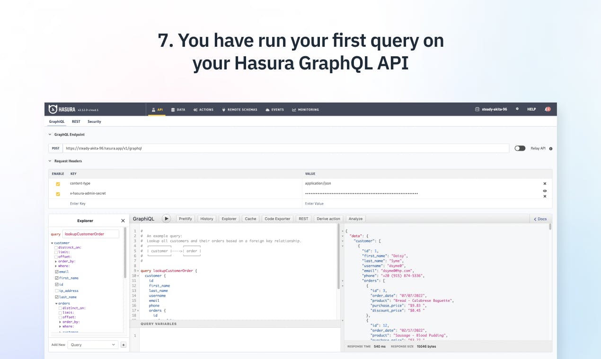Reveal admin secret with the eye icon
601x359 pixels.
click(545, 191)
